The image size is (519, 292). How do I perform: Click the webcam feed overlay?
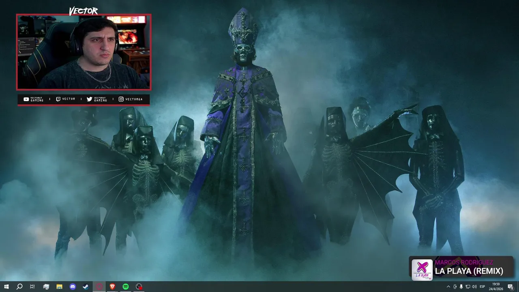click(84, 52)
